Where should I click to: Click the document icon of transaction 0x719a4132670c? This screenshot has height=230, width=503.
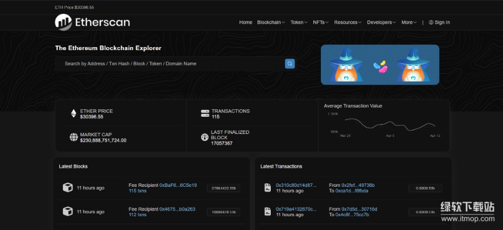(x=267, y=212)
